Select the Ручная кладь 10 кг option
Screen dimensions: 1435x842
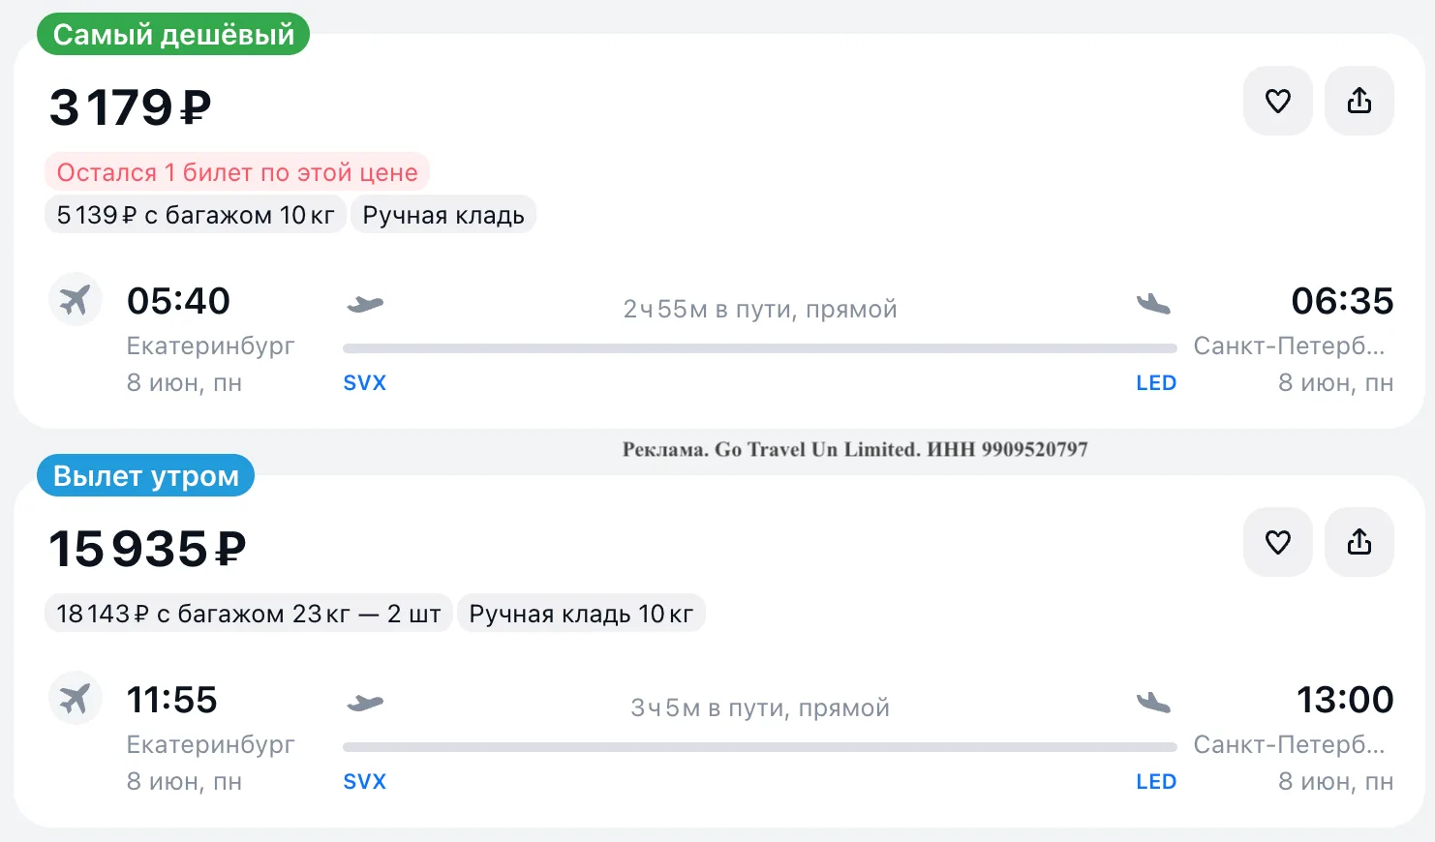(x=581, y=614)
